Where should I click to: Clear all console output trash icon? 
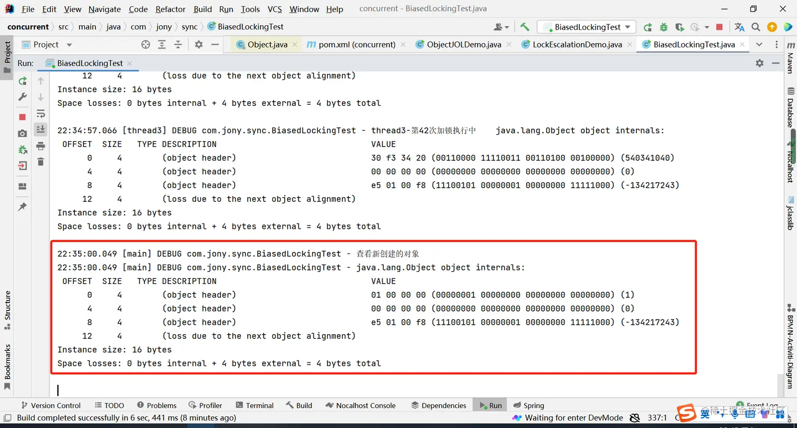click(41, 162)
